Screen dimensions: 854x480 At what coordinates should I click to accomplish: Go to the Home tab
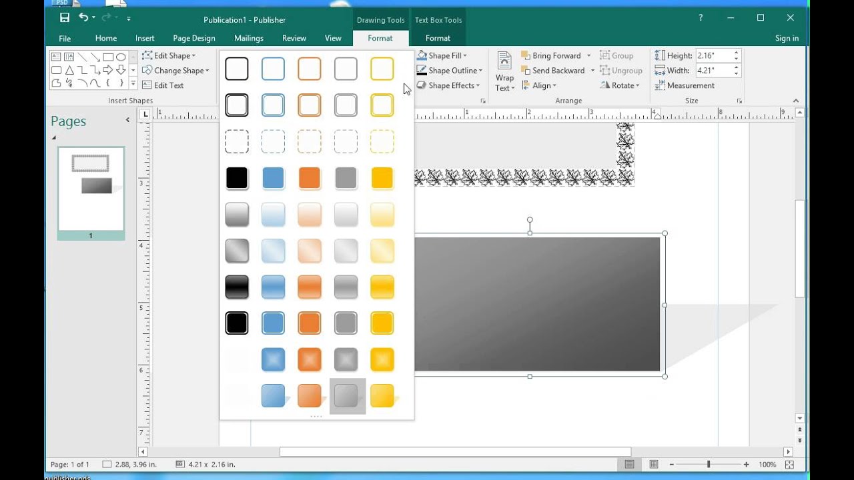coord(105,39)
